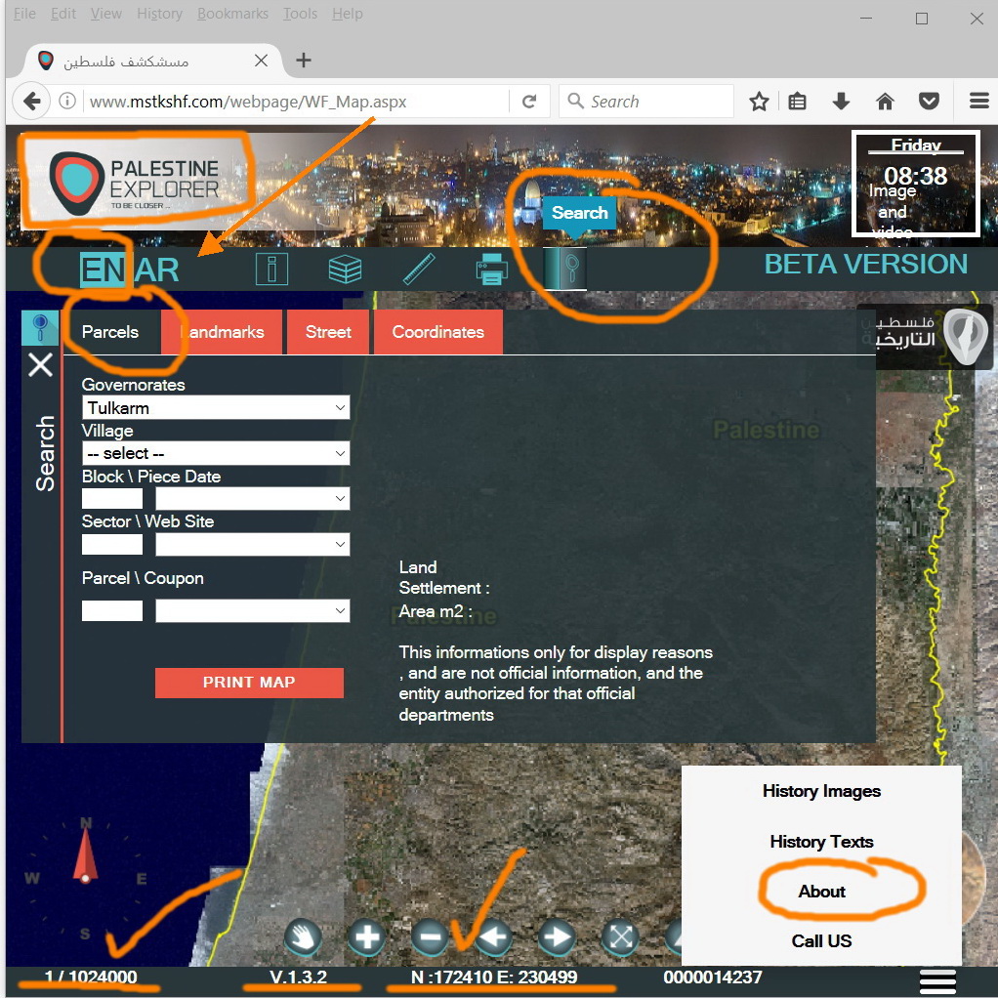Click the version text V.1.3.2
Image resolution: width=998 pixels, height=998 pixels.
click(x=298, y=977)
